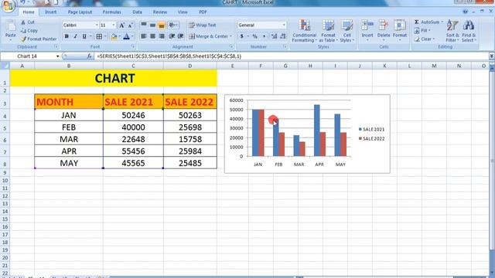The height and width of the screenshot is (278, 495).
Task: Click the Format cells icon
Action: 400,25
